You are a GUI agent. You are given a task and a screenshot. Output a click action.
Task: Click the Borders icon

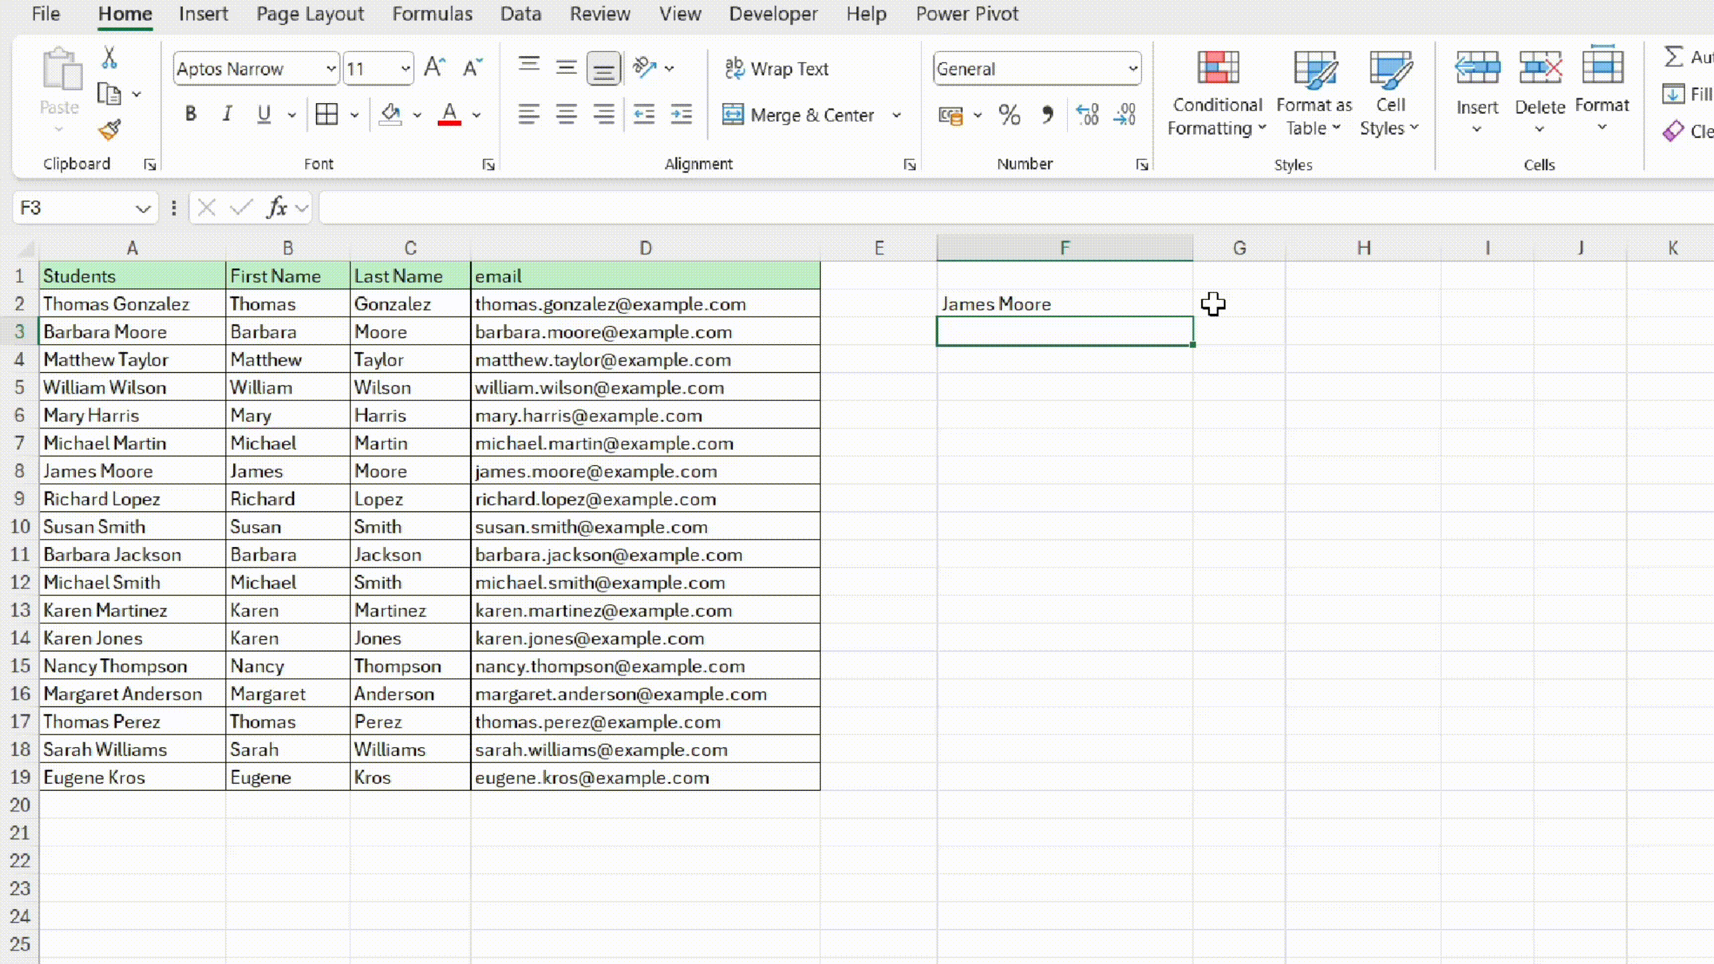tap(327, 114)
